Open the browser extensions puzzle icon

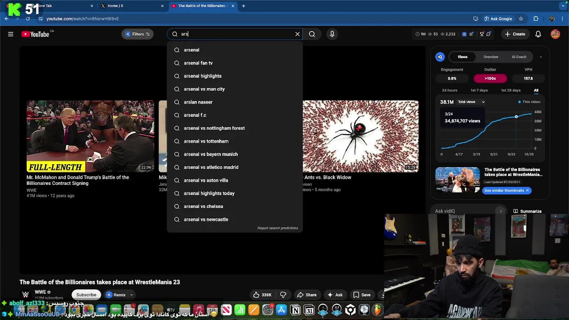(536, 19)
